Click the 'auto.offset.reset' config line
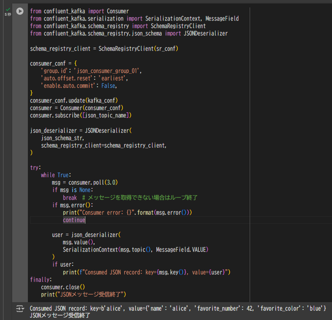The image size is (332, 320). pos(85,78)
